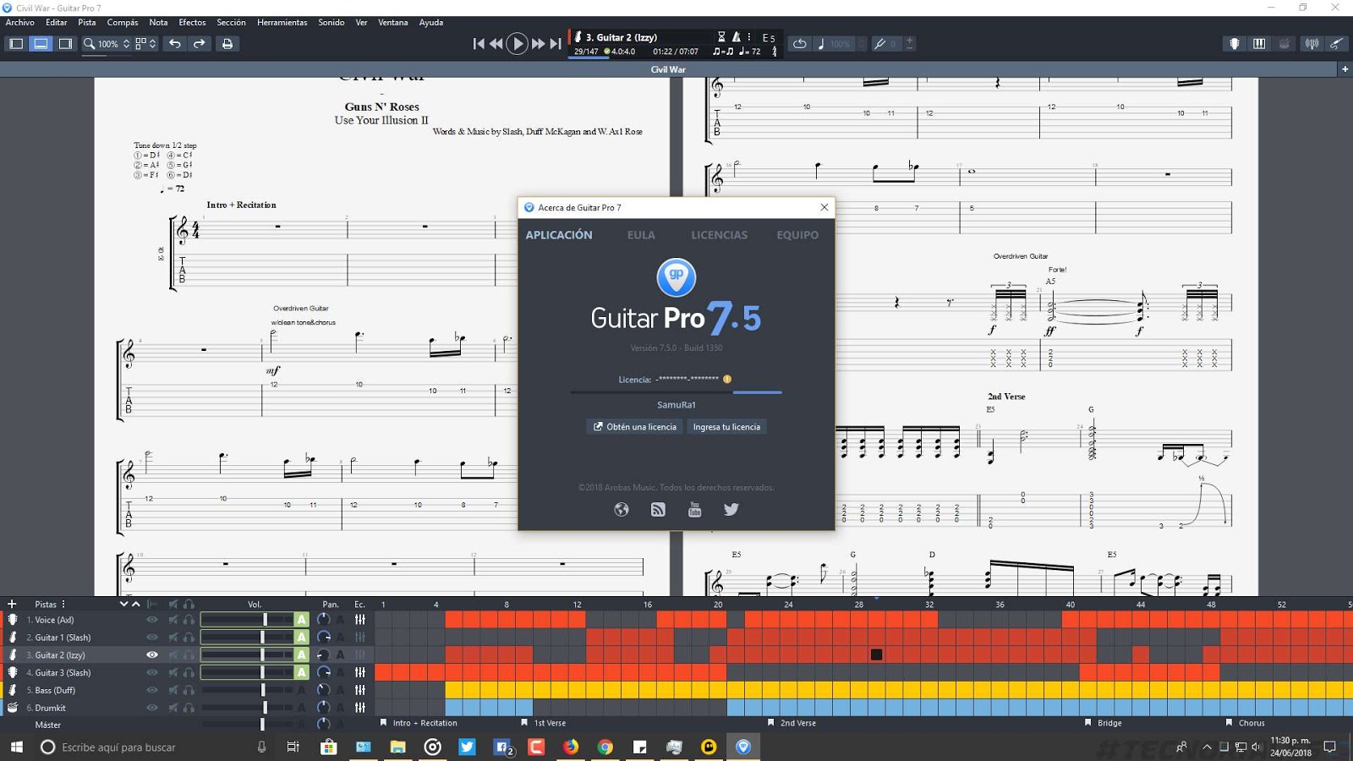Open Chrome from the Windows taskbar
The width and height of the screenshot is (1353, 761).
pyautogui.click(x=605, y=747)
